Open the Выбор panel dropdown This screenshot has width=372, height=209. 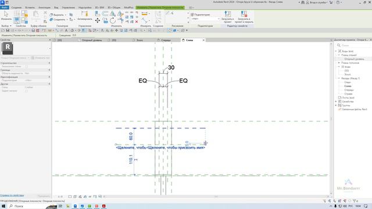pos(6,26)
